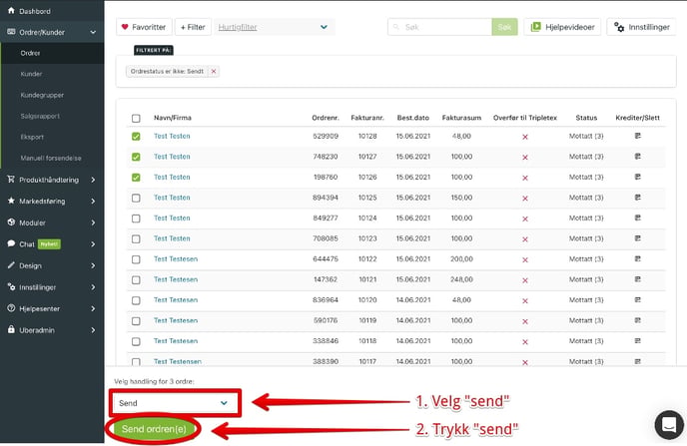This screenshot has height=446, width=687.
Task: Open the Test Testesen order 644475 link
Action: click(176, 259)
